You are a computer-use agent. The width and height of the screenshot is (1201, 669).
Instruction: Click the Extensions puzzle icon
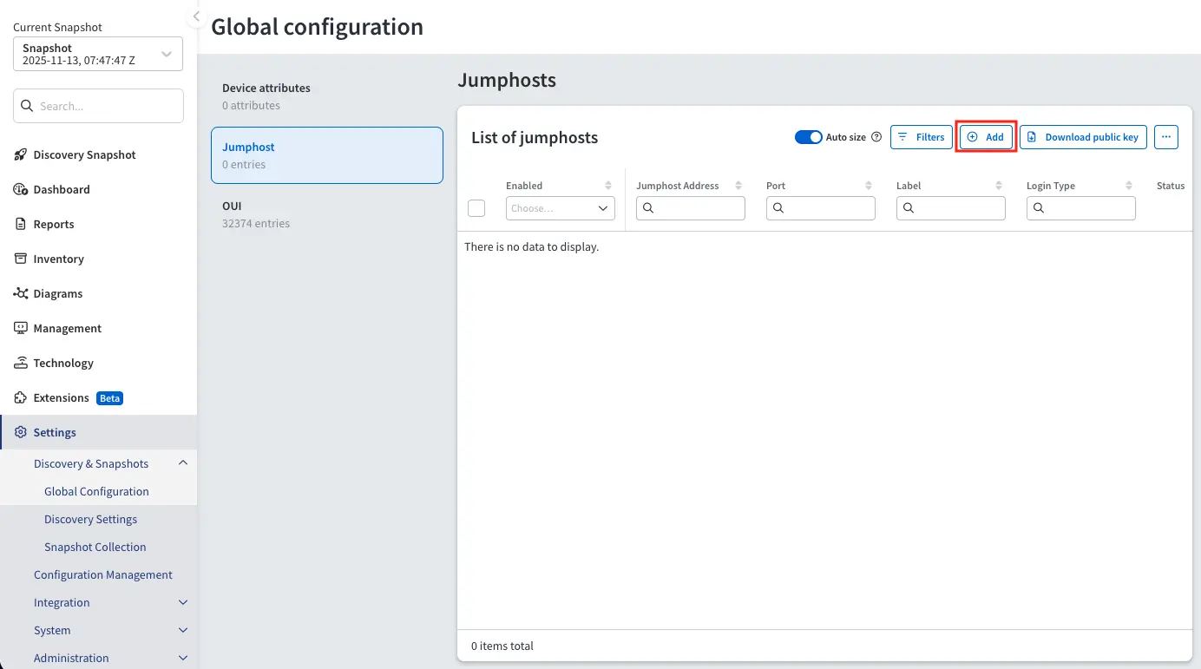[21, 397]
